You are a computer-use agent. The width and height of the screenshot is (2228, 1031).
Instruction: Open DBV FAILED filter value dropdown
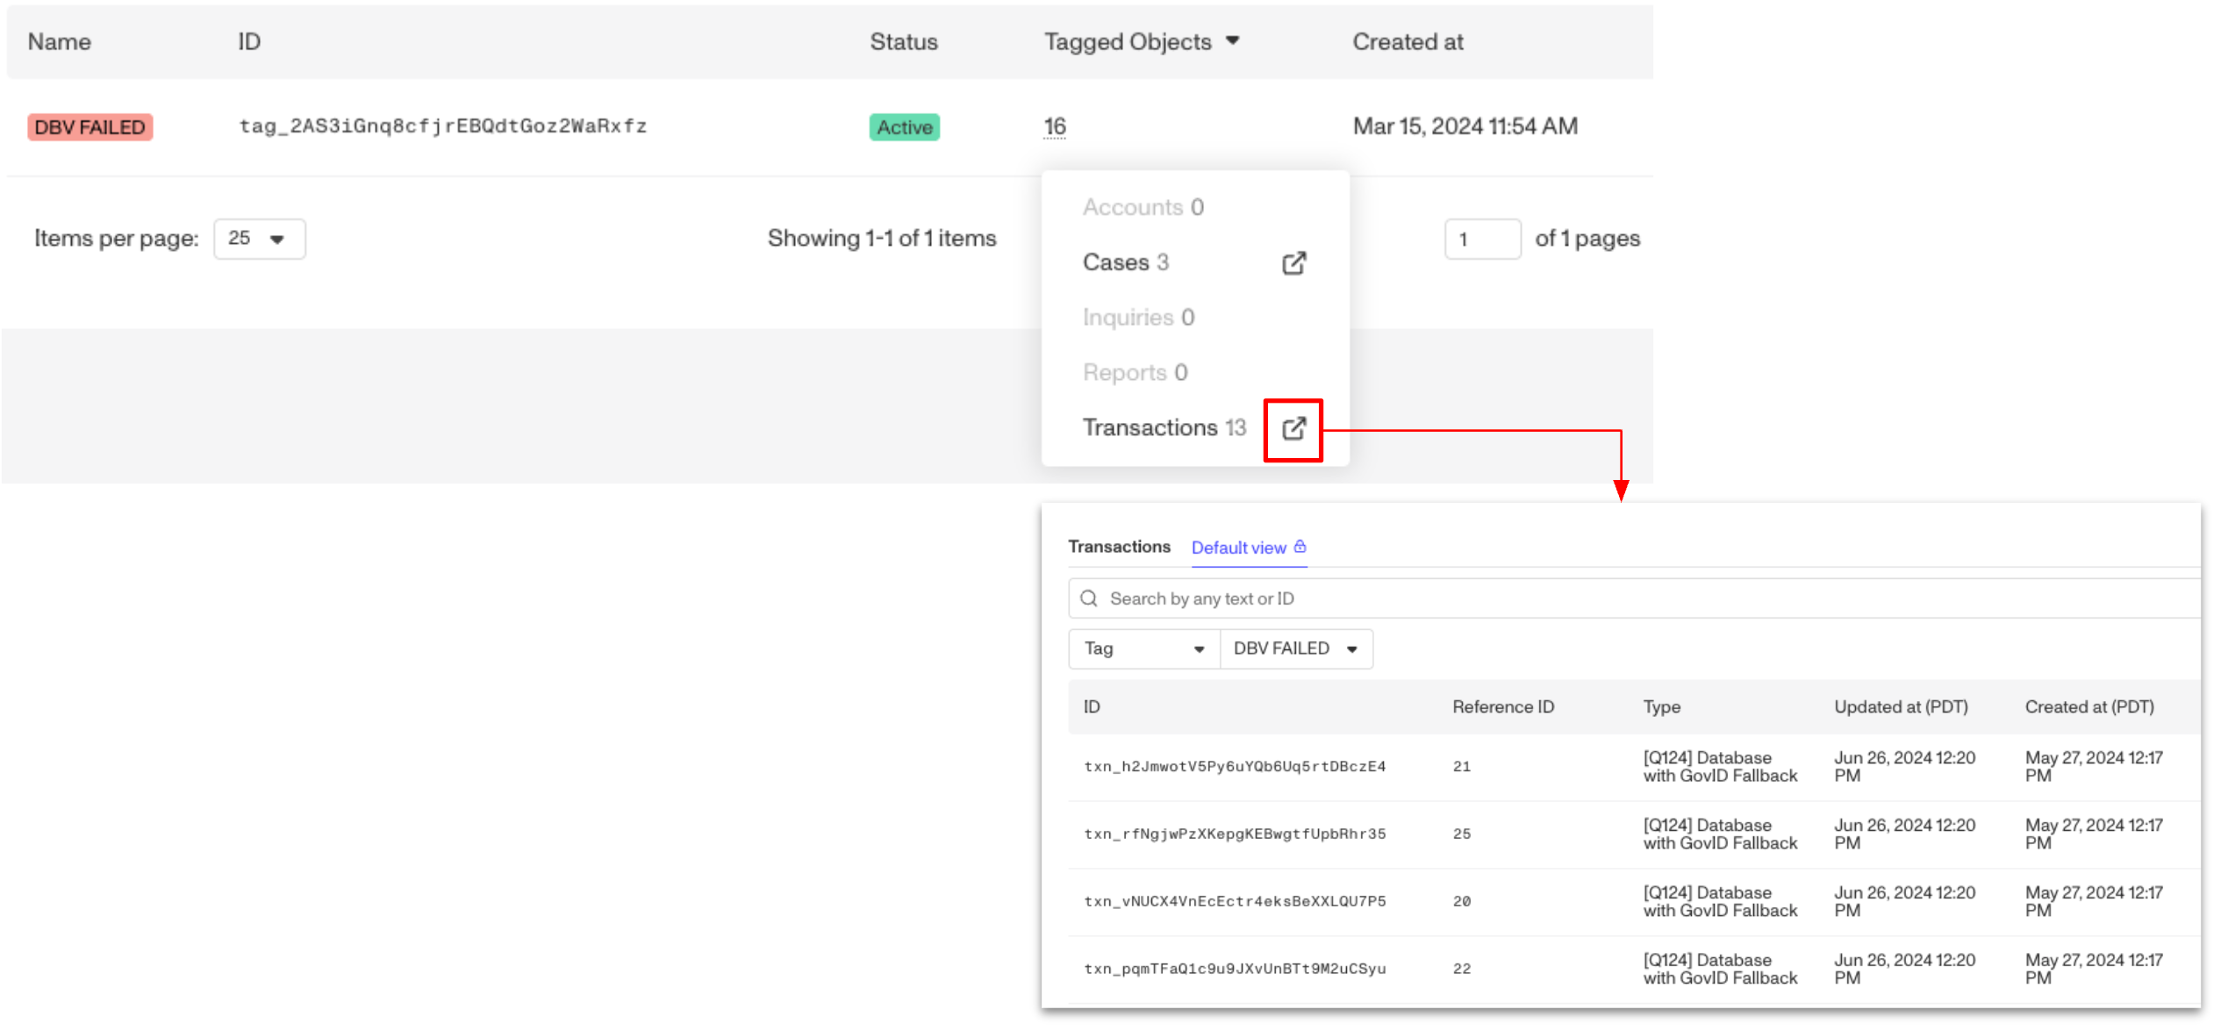pos(1297,649)
